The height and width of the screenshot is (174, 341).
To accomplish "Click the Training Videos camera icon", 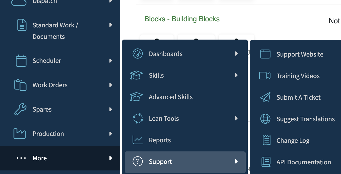I will click(x=265, y=76).
